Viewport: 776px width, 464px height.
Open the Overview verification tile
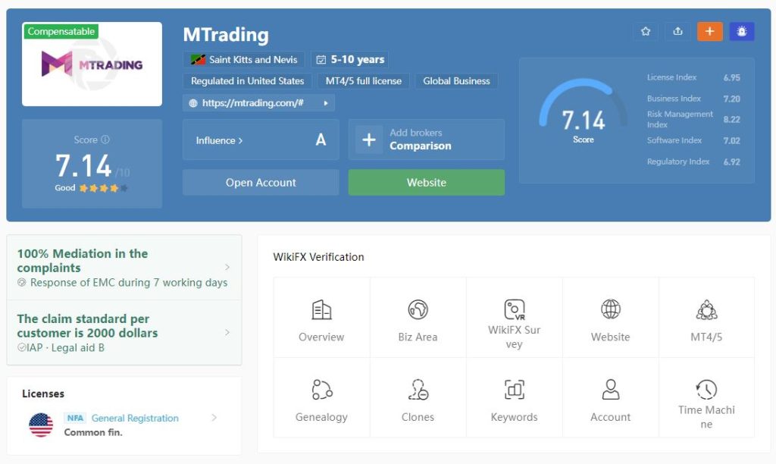pos(321,318)
